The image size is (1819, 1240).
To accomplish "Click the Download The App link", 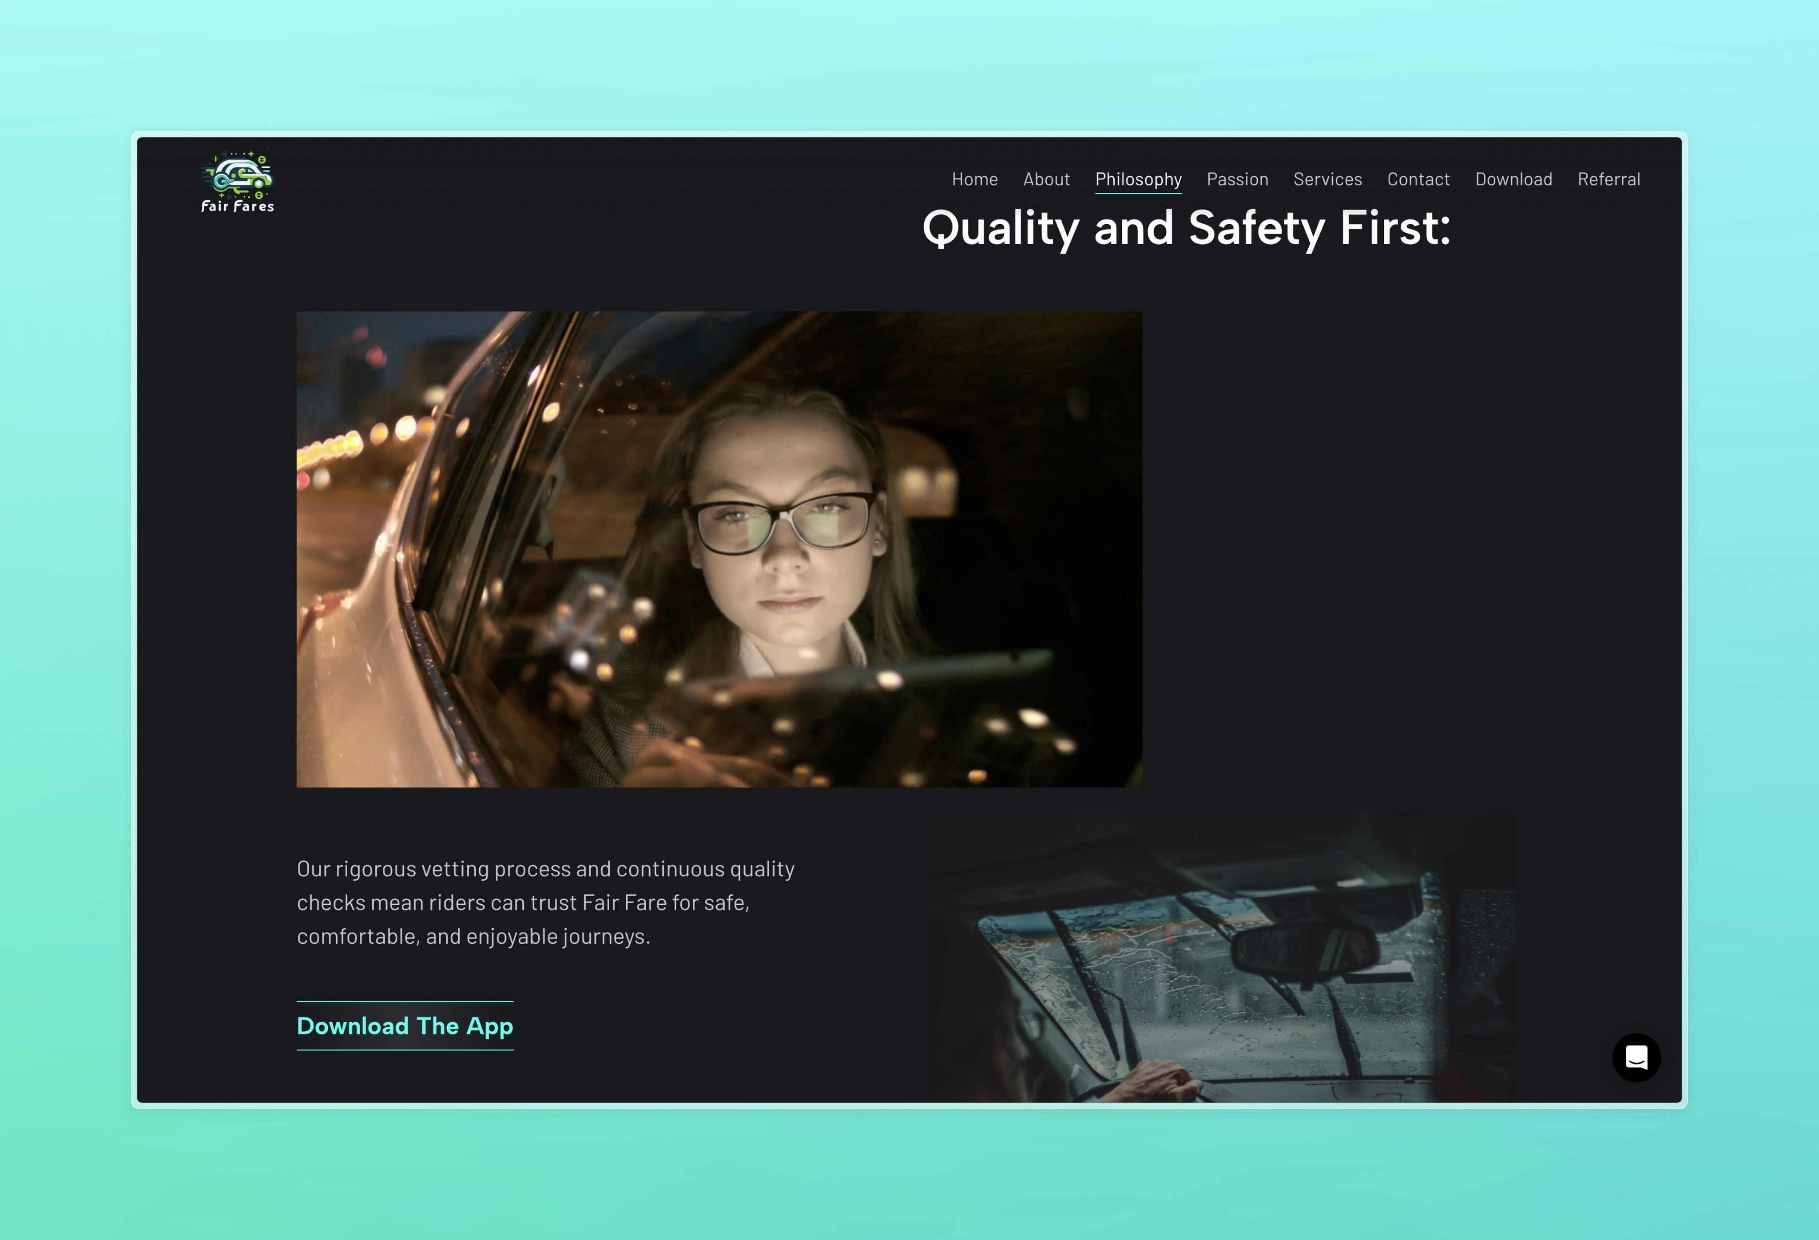I will tap(405, 1025).
